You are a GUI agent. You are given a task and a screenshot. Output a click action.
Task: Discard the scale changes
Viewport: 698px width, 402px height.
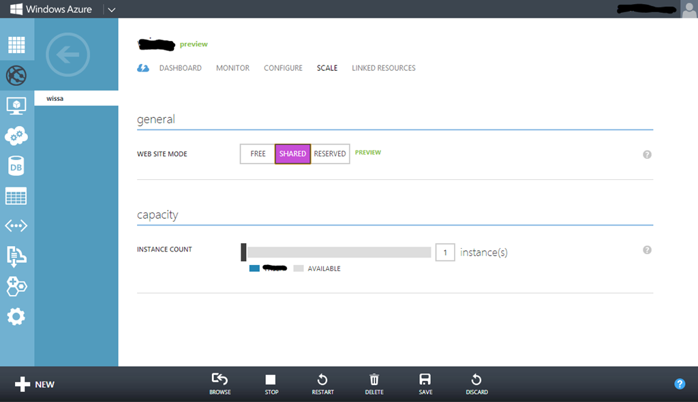point(476,384)
